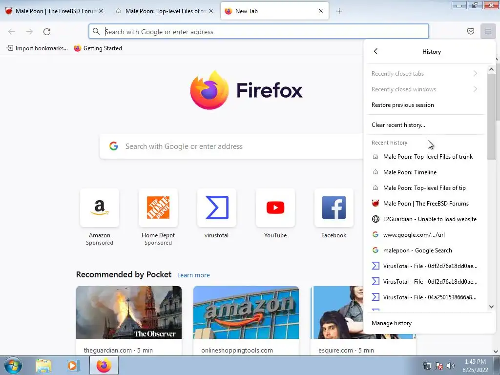
Task: Open Windows Explorer from taskbar
Action: tap(43, 366)
